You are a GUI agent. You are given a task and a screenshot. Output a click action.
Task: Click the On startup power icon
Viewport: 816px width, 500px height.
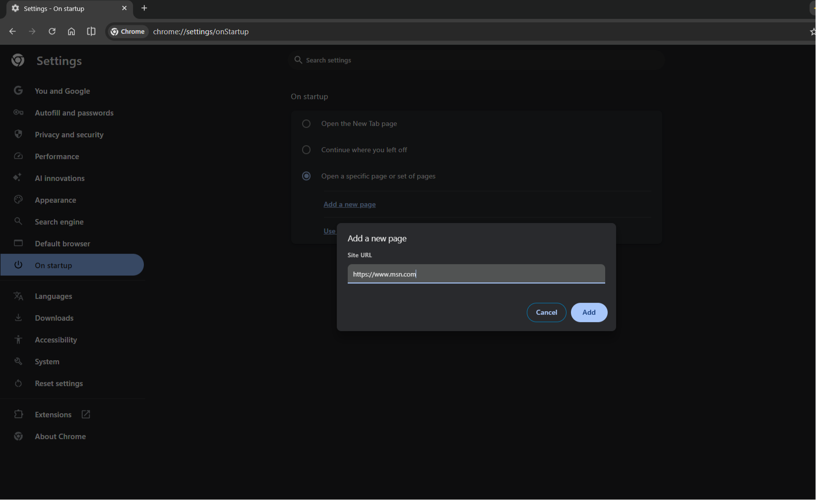pyautogui.click(x=18, y=265)
